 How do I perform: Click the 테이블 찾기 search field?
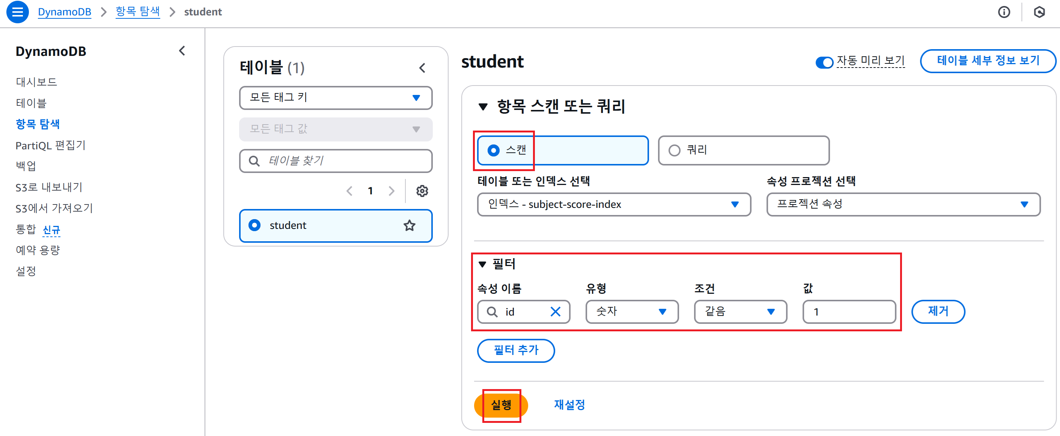pos(342,161)
